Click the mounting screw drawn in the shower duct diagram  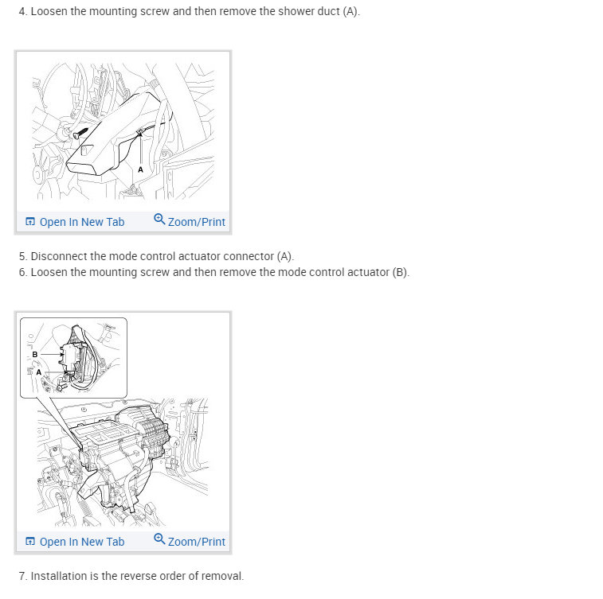[80, 133]
